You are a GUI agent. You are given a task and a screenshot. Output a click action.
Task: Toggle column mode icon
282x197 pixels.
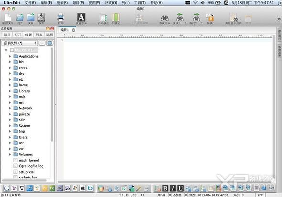116,18
